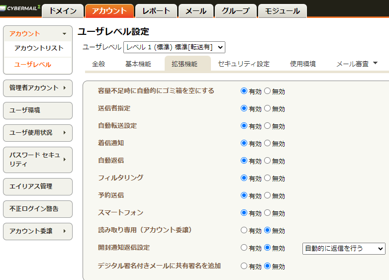
Task: Open the ドメイン tab
Action: 63,11
